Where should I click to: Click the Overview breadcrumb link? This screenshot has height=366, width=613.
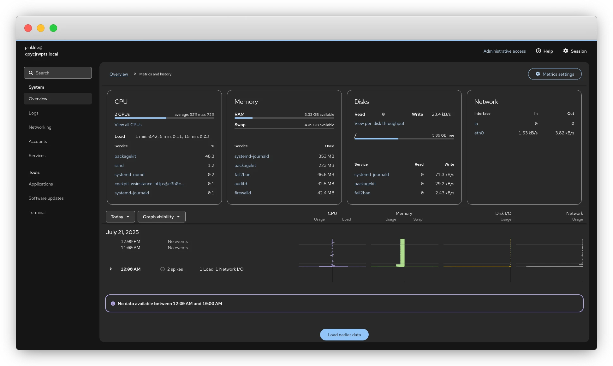pyautogui.click(x=119, y=74)
